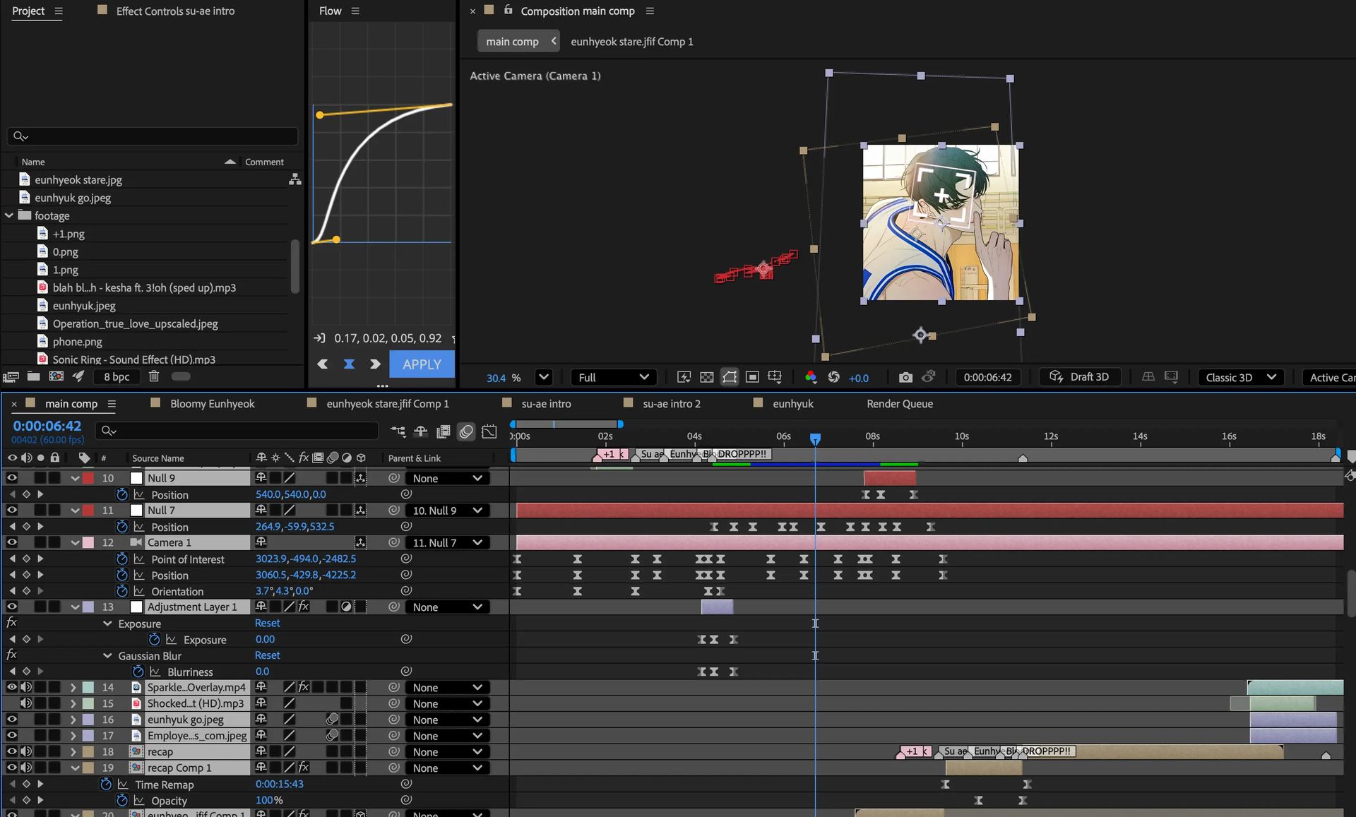Open the Full resolution dropdown

pyautogui.click(x=613, y=378)
